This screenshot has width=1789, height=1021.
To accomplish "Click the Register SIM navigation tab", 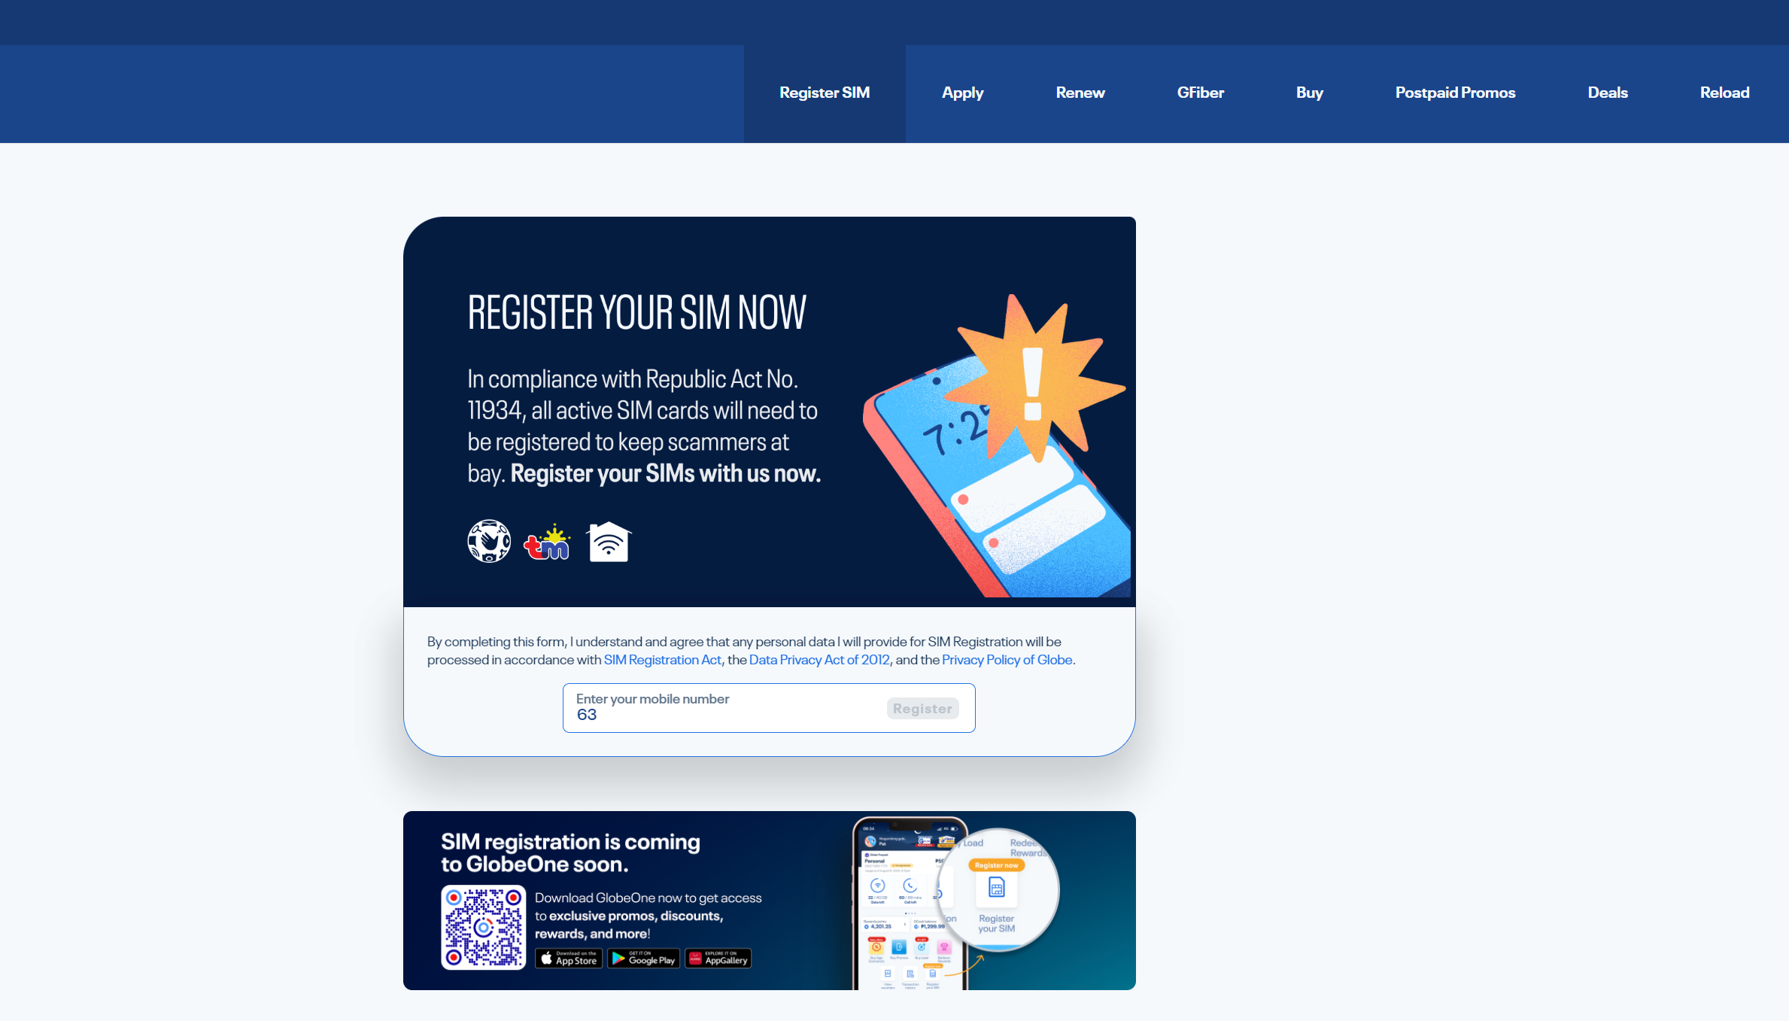I will pyautogui.click(x=825, y=92).
